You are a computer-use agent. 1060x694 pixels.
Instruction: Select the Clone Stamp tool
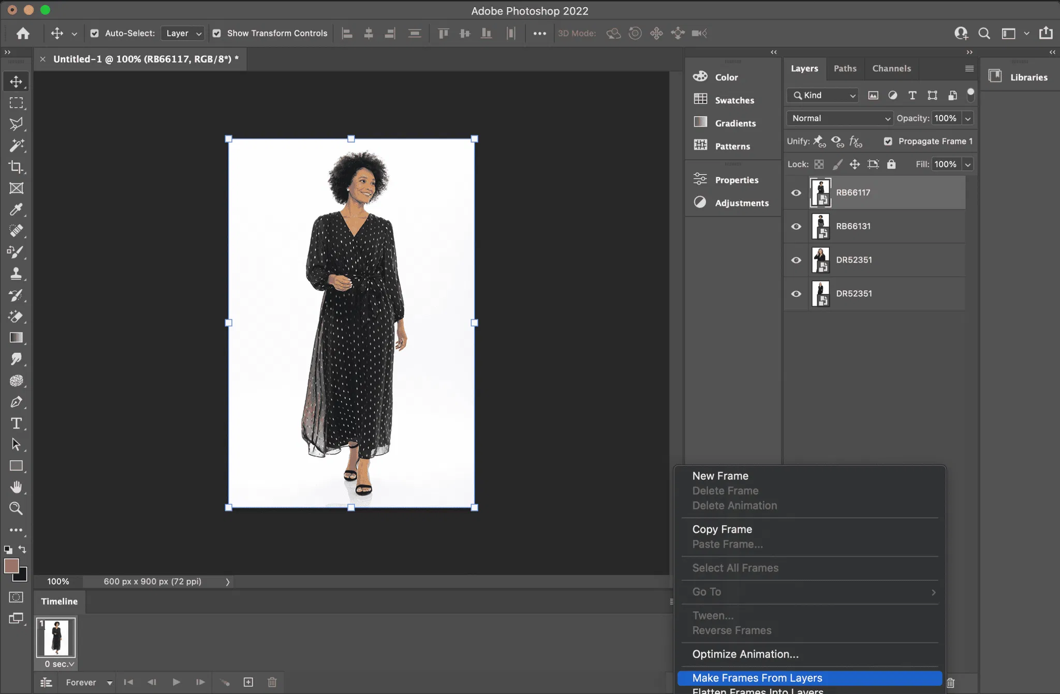[x=16, y=274]
